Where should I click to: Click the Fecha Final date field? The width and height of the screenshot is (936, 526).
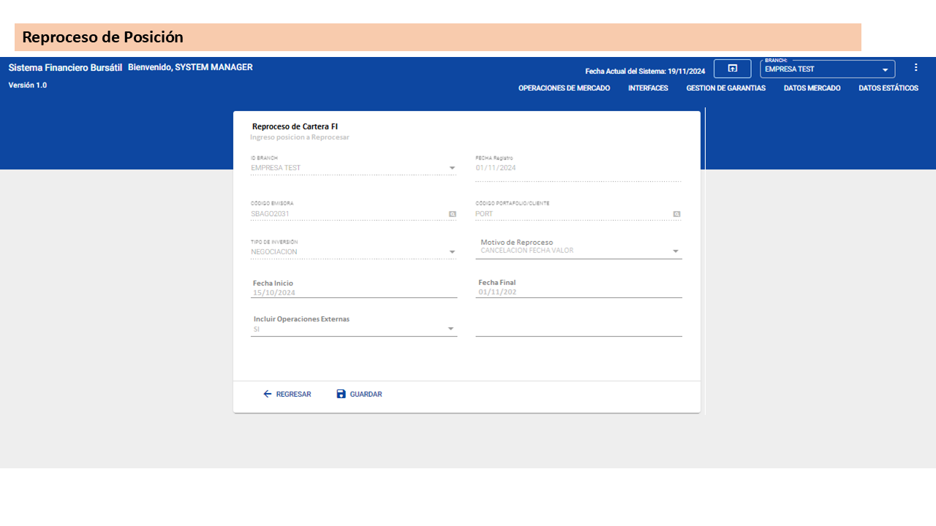coord(578,292)
